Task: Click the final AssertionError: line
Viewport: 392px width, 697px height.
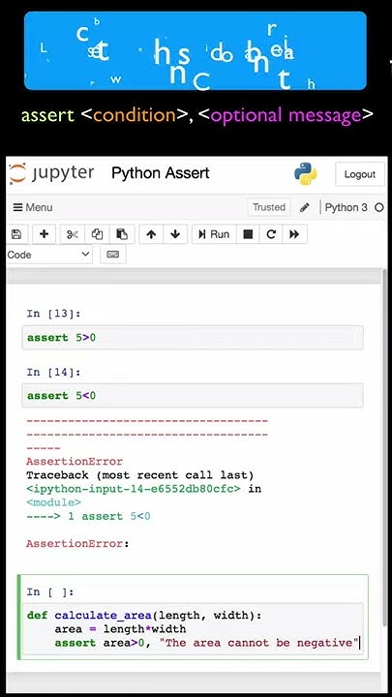Action: pos(77,544)
